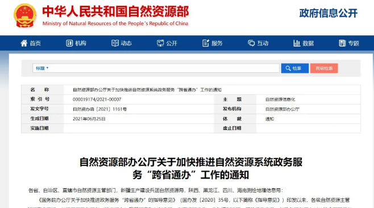Image resolution: width=374 pixels, height=208 pixels.
Task: Click the blue 检索 search button
Action: (x=295, y=68)
